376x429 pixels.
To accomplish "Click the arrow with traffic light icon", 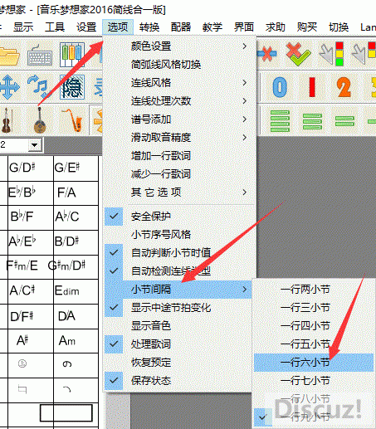I will click(x=331, y=54).
